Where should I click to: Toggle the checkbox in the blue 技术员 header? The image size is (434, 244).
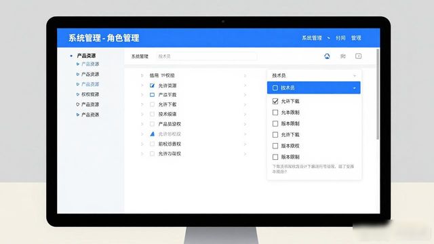[275, 87]
